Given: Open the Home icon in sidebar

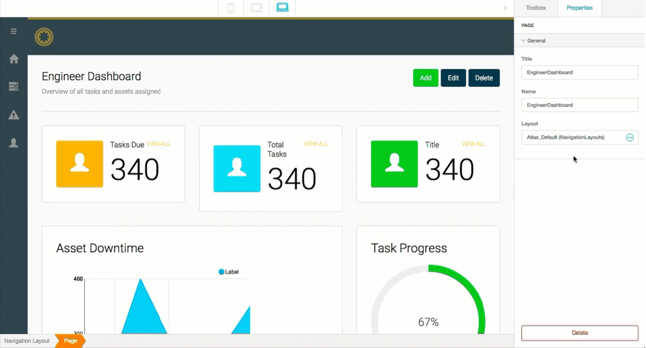Looking at the screenshot, I should click(x=14, y=59).
